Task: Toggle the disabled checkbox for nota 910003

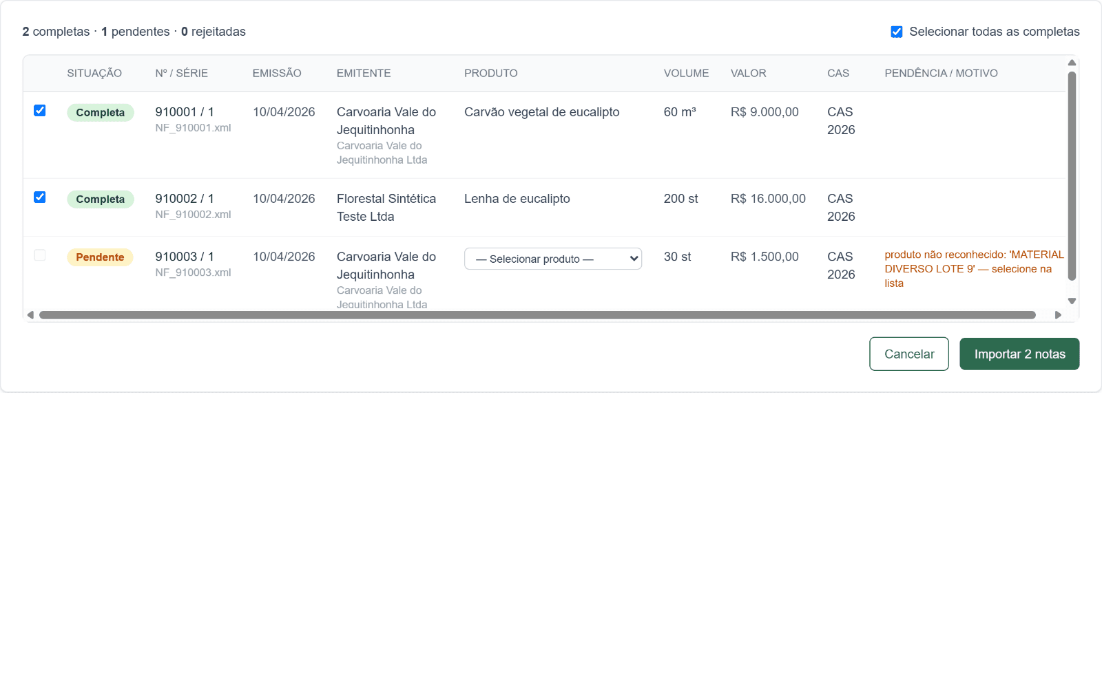Action: click(40, 255)
